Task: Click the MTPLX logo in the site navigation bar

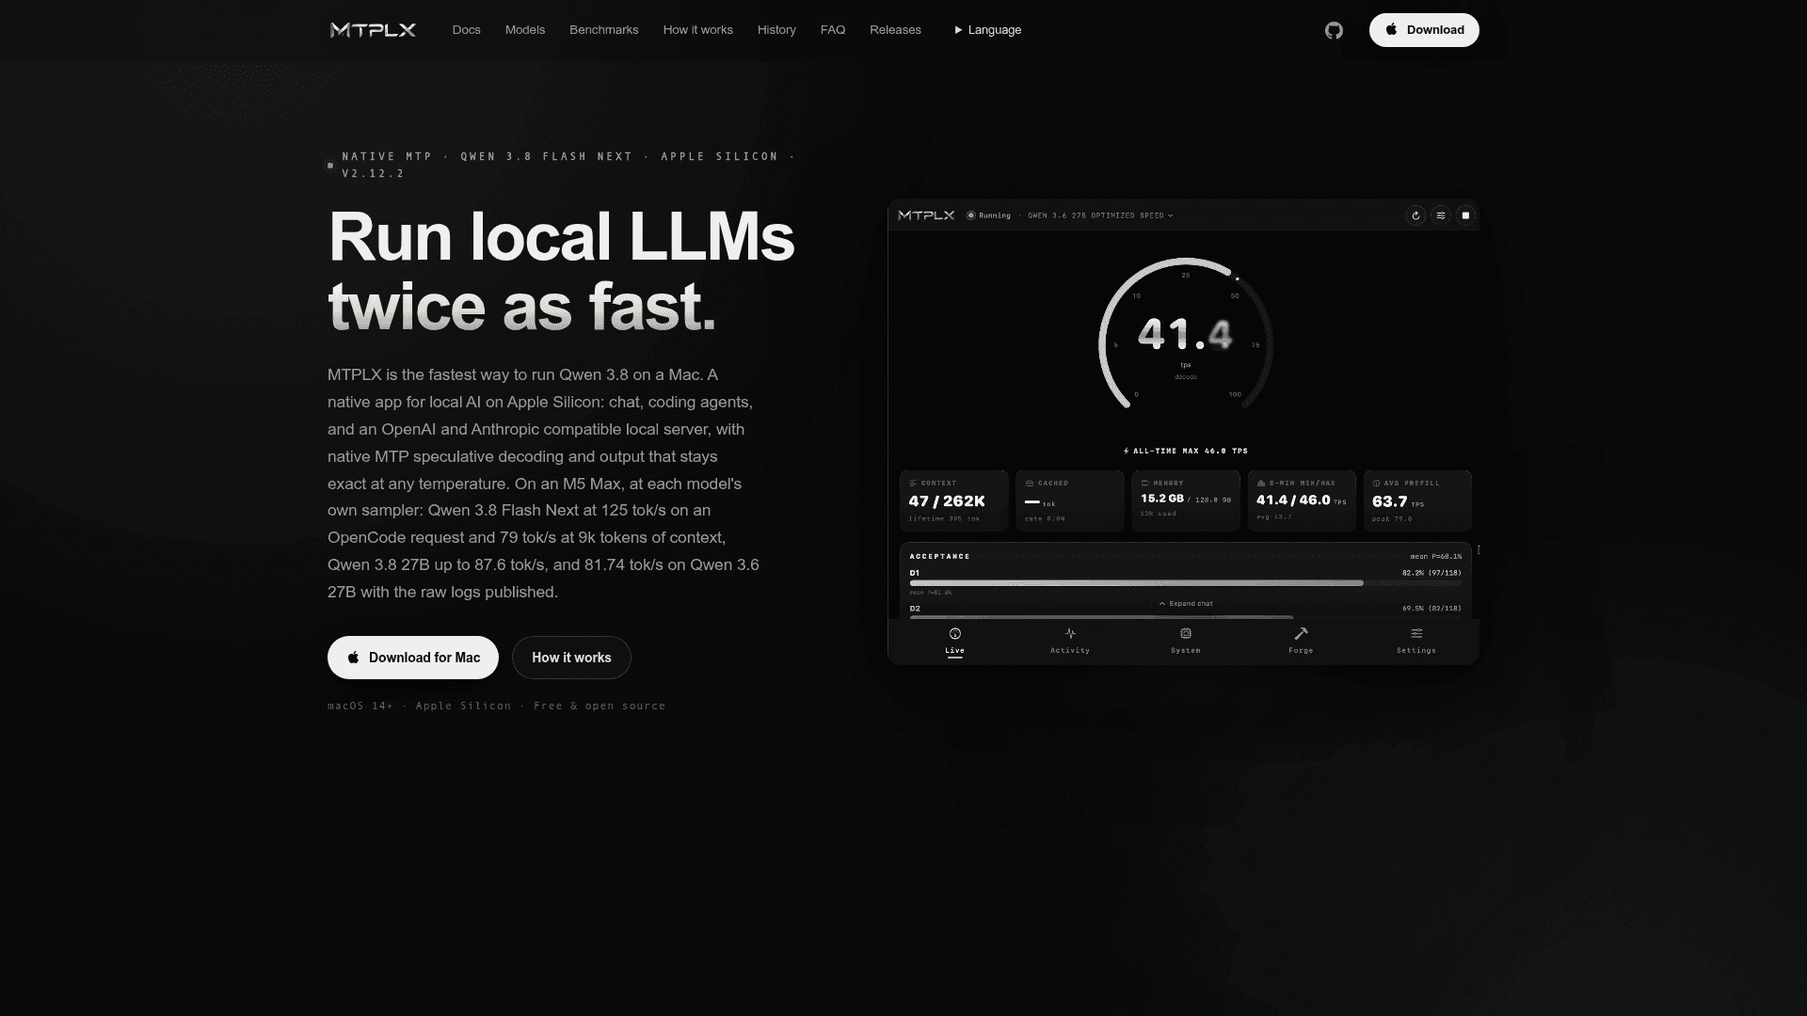Action: point(373,30)
